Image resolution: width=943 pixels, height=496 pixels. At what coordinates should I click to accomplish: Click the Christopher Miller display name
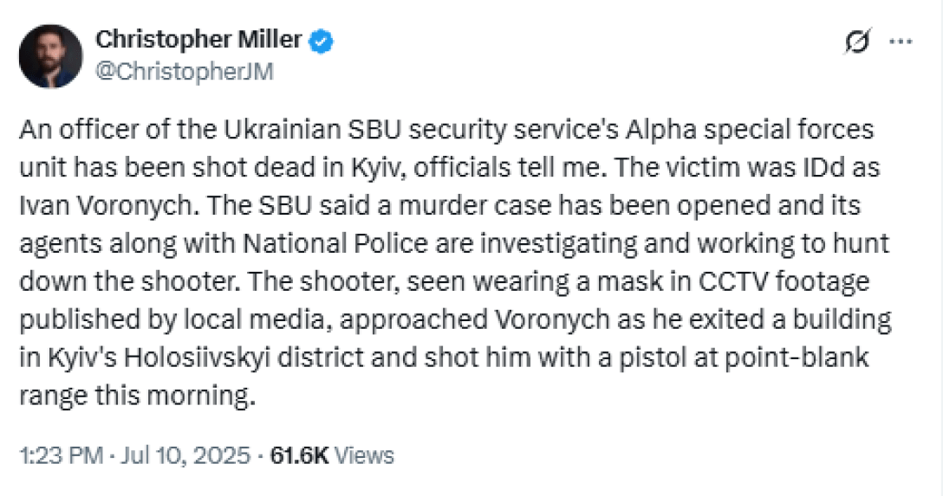[198, 40]
